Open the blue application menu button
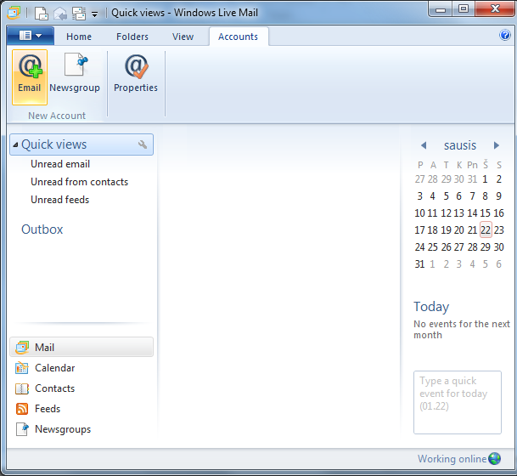Screen dimensions: 517x476 coord(30,36)
